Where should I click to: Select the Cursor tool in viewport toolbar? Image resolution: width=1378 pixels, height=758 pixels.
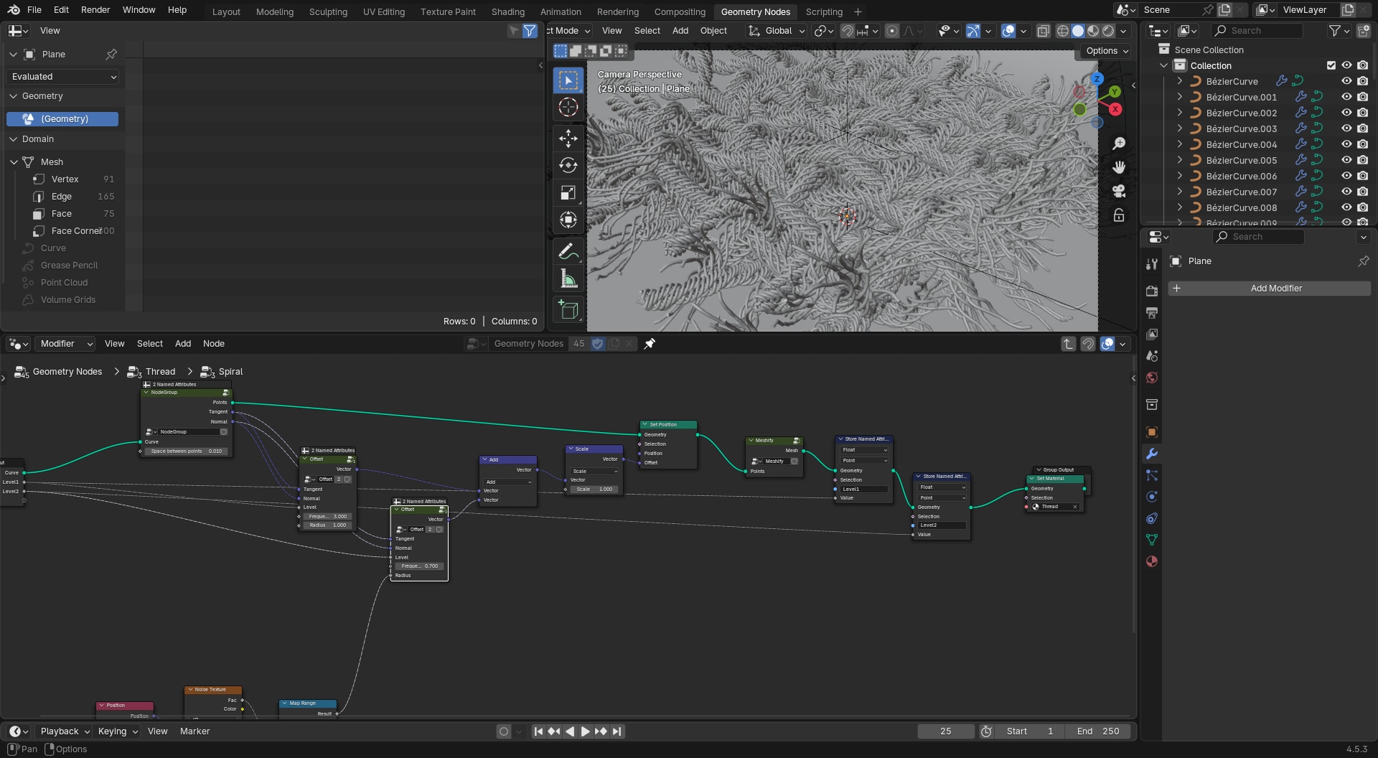pos(568,108)
